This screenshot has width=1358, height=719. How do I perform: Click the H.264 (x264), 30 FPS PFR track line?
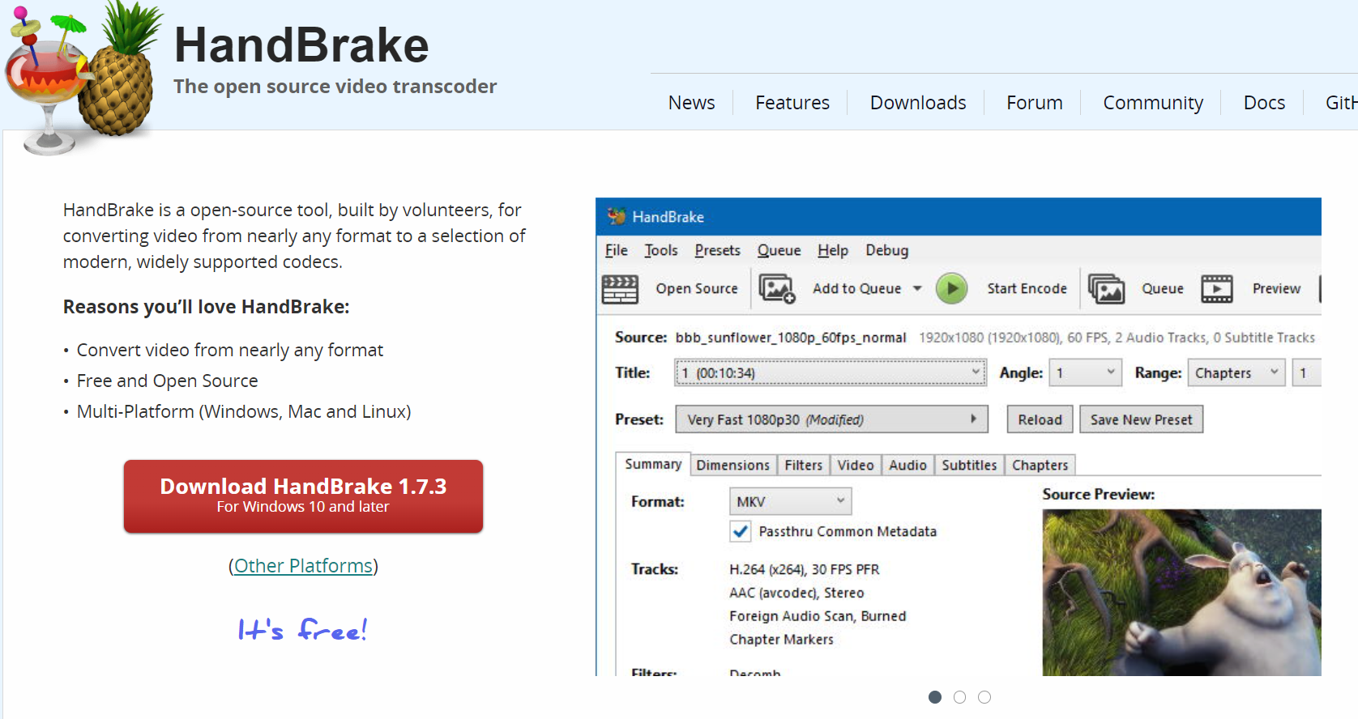coord(804,569)
